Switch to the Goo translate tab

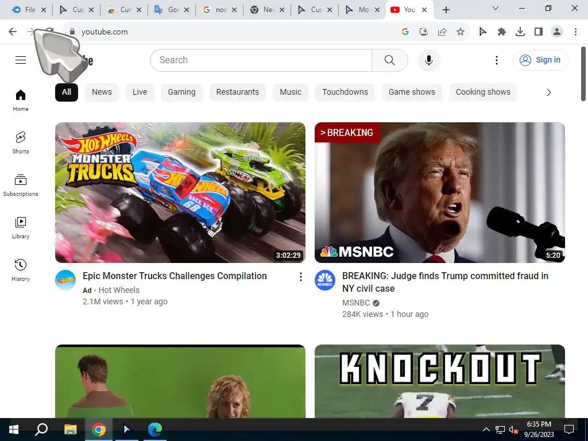point(171,10)
